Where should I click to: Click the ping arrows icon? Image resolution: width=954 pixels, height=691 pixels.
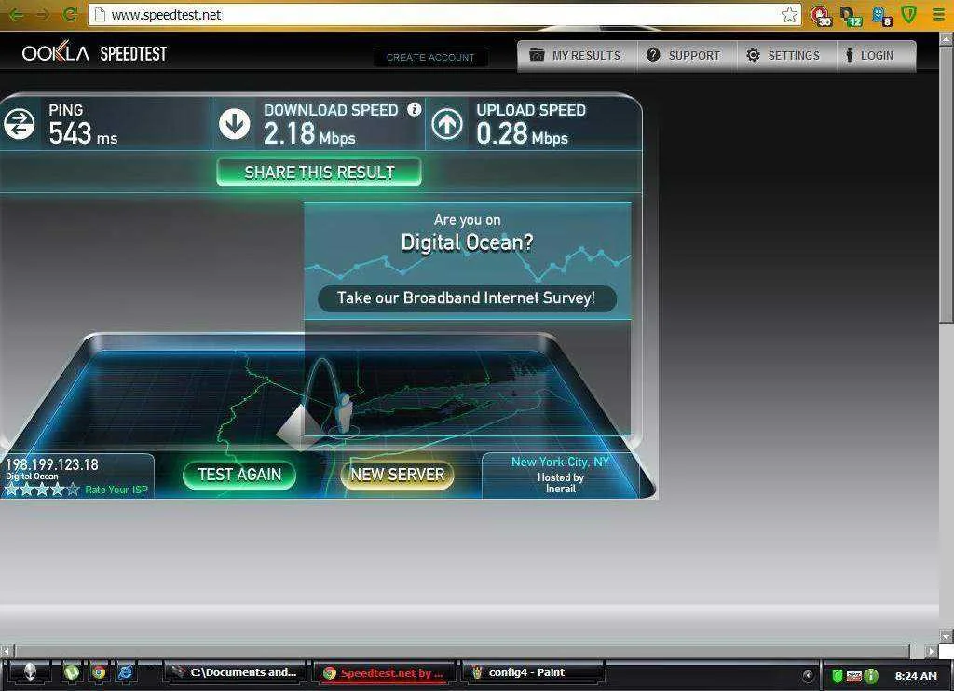click(x=19, y=124)
